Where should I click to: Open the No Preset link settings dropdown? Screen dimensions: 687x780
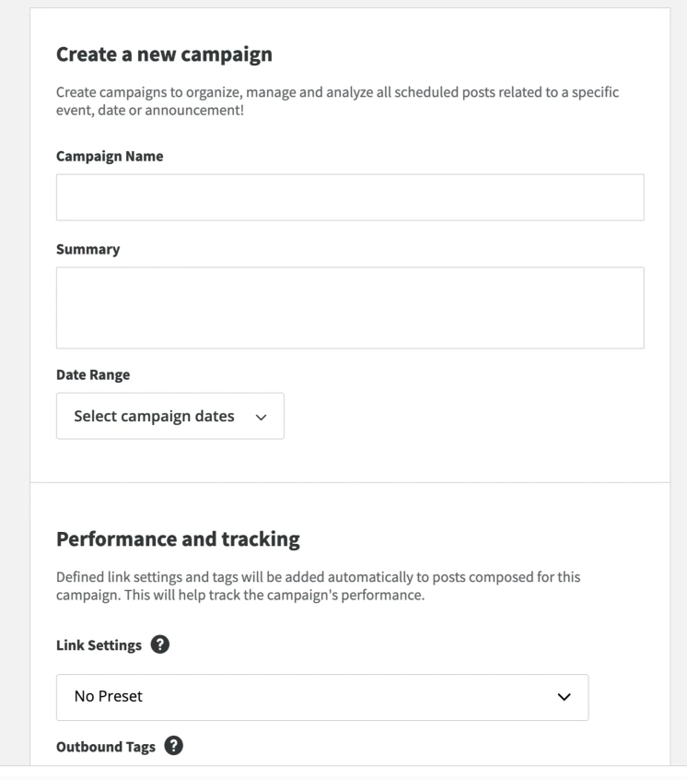pos(322,697)
